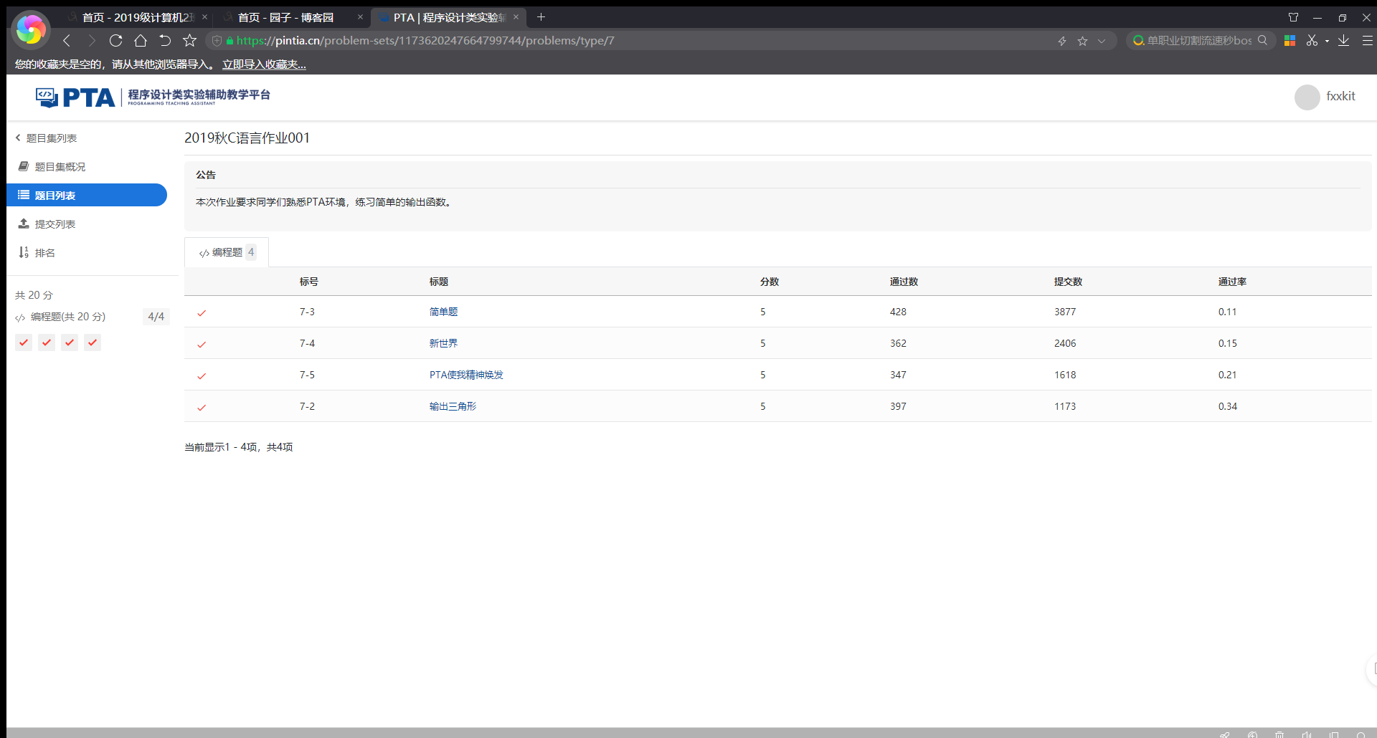
Task: Click the magnifier search icon in search box
Action: 1263,40
